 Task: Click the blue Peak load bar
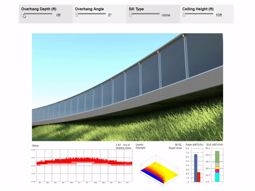pos(195,168)
